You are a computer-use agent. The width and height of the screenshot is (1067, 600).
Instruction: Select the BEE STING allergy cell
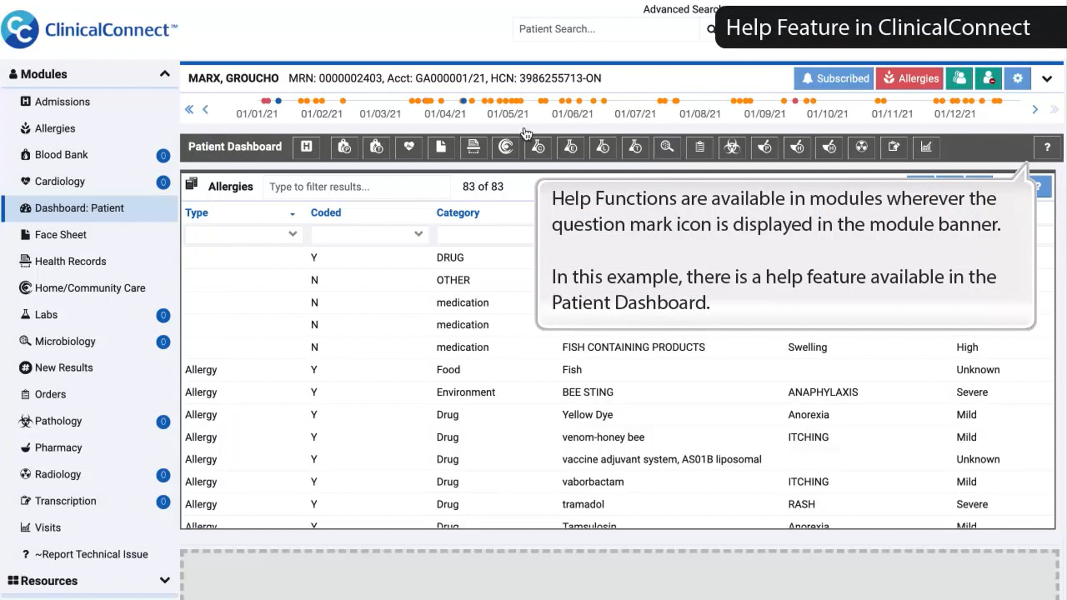[x=587, y=392]
